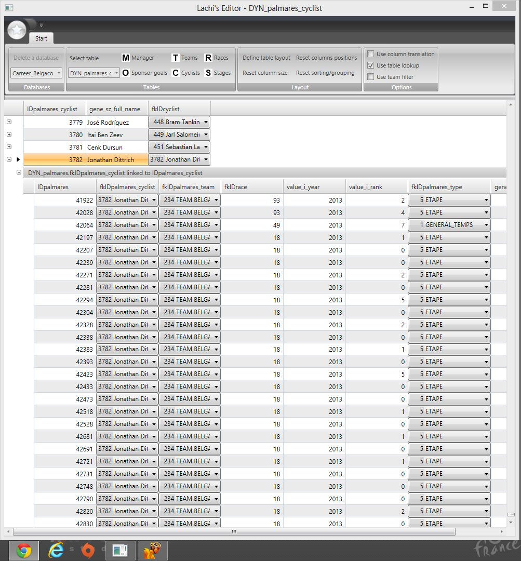Launch Google Chrome from the taskbar
521x561 pixels.
click(23, 550)
